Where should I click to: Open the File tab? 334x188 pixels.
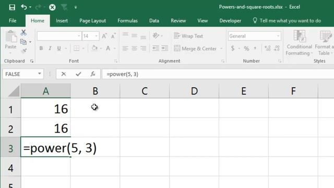(13, 21)
